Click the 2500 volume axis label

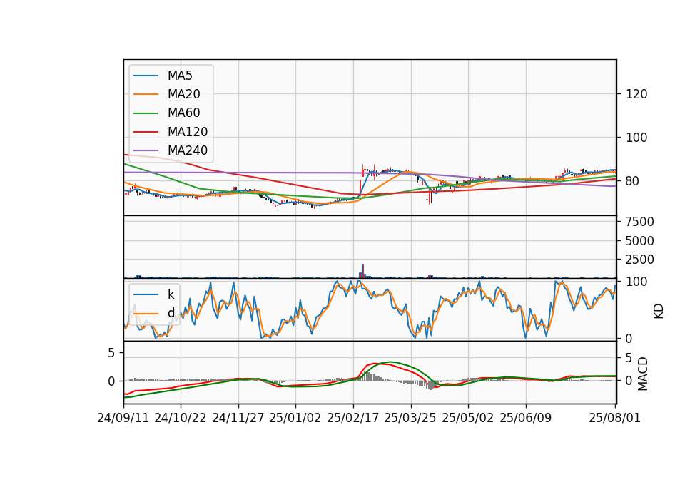click(x=640, y=260)
